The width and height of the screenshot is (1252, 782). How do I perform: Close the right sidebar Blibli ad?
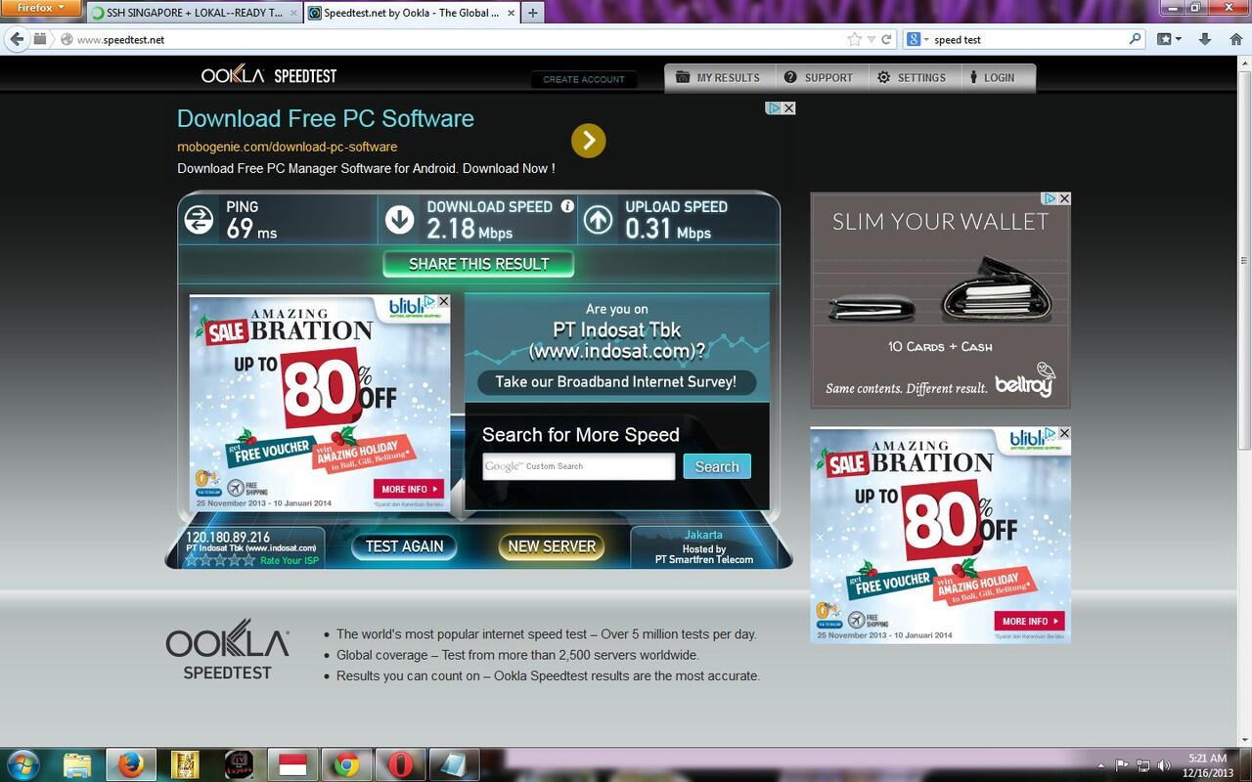pos(1064,433)
